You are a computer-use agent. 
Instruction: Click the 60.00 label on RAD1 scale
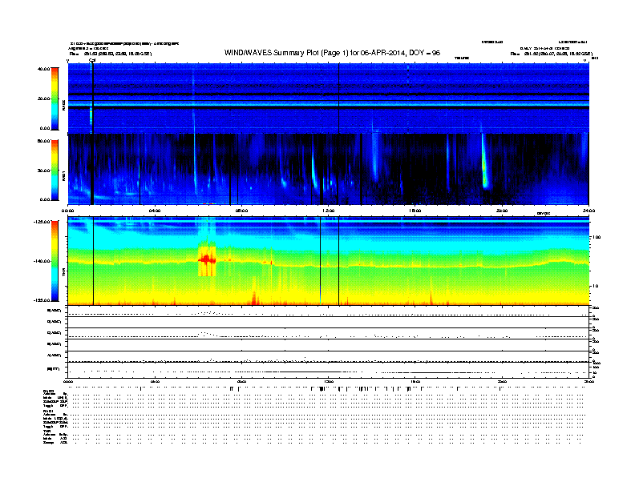pos(43,141)
